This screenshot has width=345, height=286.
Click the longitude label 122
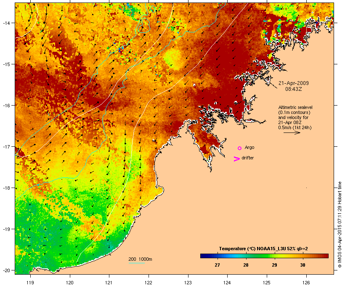(x=148, y=283)
